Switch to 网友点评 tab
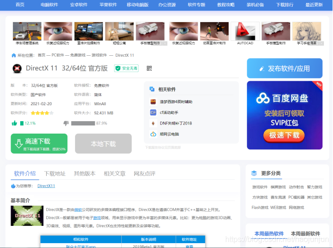 click(145, 174)
